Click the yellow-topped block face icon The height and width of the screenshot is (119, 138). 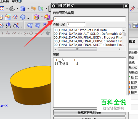point(8,17)
